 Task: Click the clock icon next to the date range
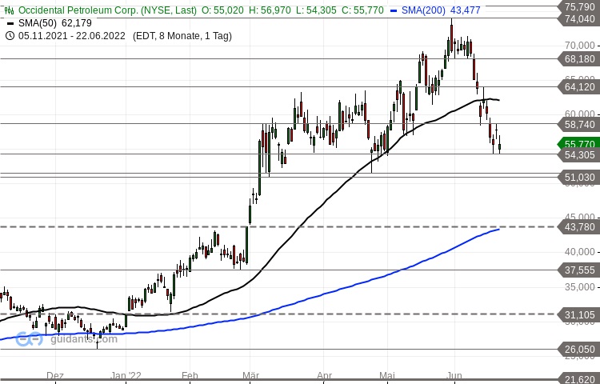coord(9,35)
